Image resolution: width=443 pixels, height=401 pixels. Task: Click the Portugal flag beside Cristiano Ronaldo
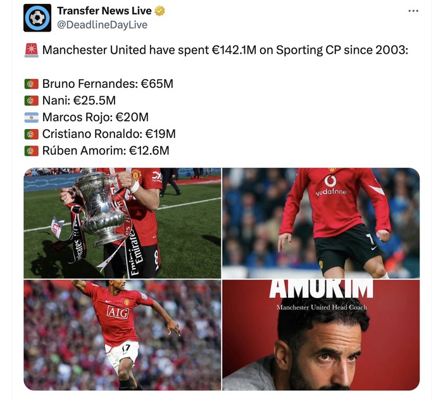[x=32, y=134]
